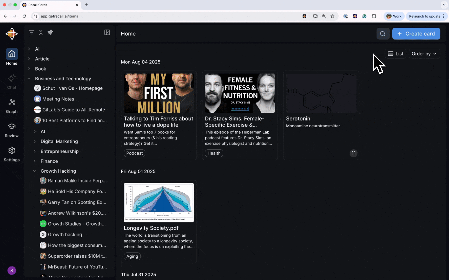Open How the biggest consum item
The image size is (449, 280).
pyautogui.click(x=73, y=245)
